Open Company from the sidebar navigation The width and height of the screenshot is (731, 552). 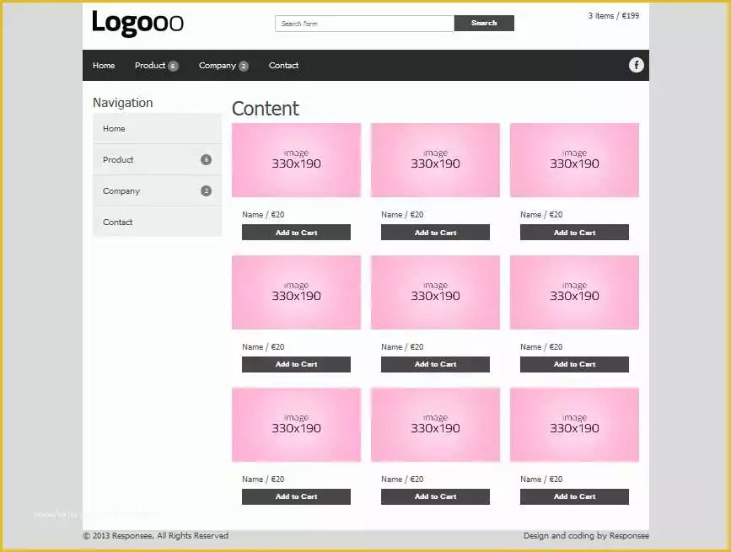click(121, 190)
